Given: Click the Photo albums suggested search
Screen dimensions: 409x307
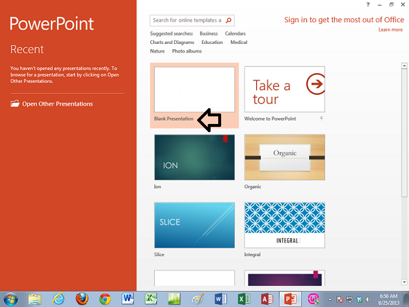Looking at the screenshot, I should click(x=187, y=51).
